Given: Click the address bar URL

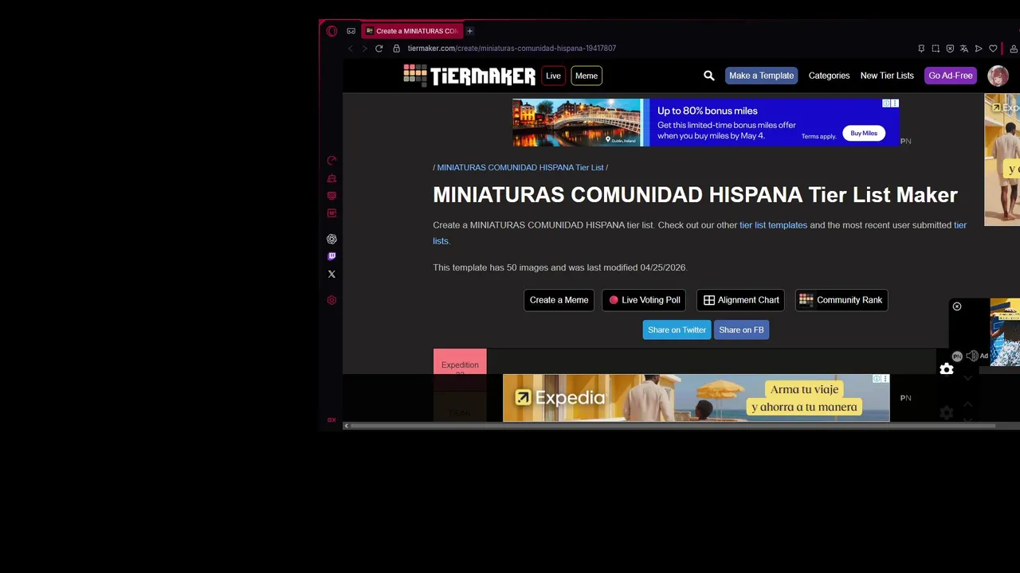Looking at the screenshot, I should [x=512, y=49].
